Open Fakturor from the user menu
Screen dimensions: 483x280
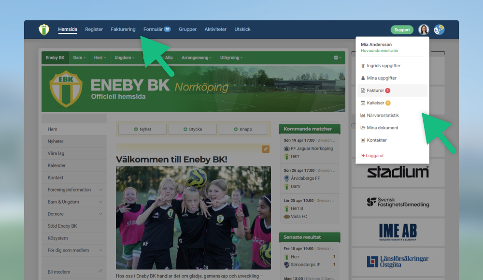(x=375, y=90)
